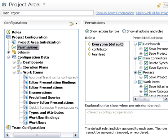Expand the Iteration Plans node
Image resolution: width=168 pixels, height=140 pixels.
(x=14, y=67)
